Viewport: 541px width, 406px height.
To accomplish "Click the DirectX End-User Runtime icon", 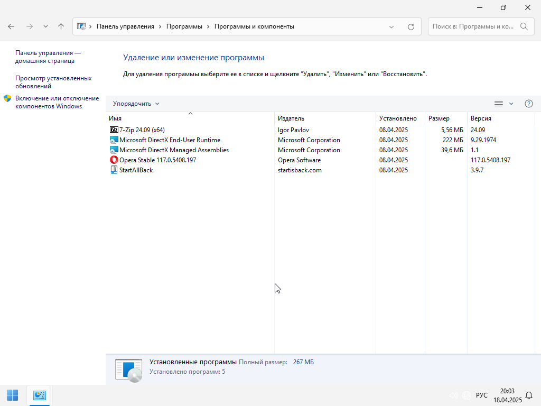I will (114, 140).
